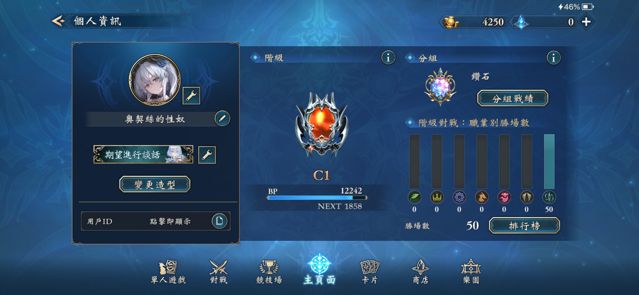Select the teal Portalcraft class icon
Viewport: 639px width, 295px height.
click(x=549, y=197)
